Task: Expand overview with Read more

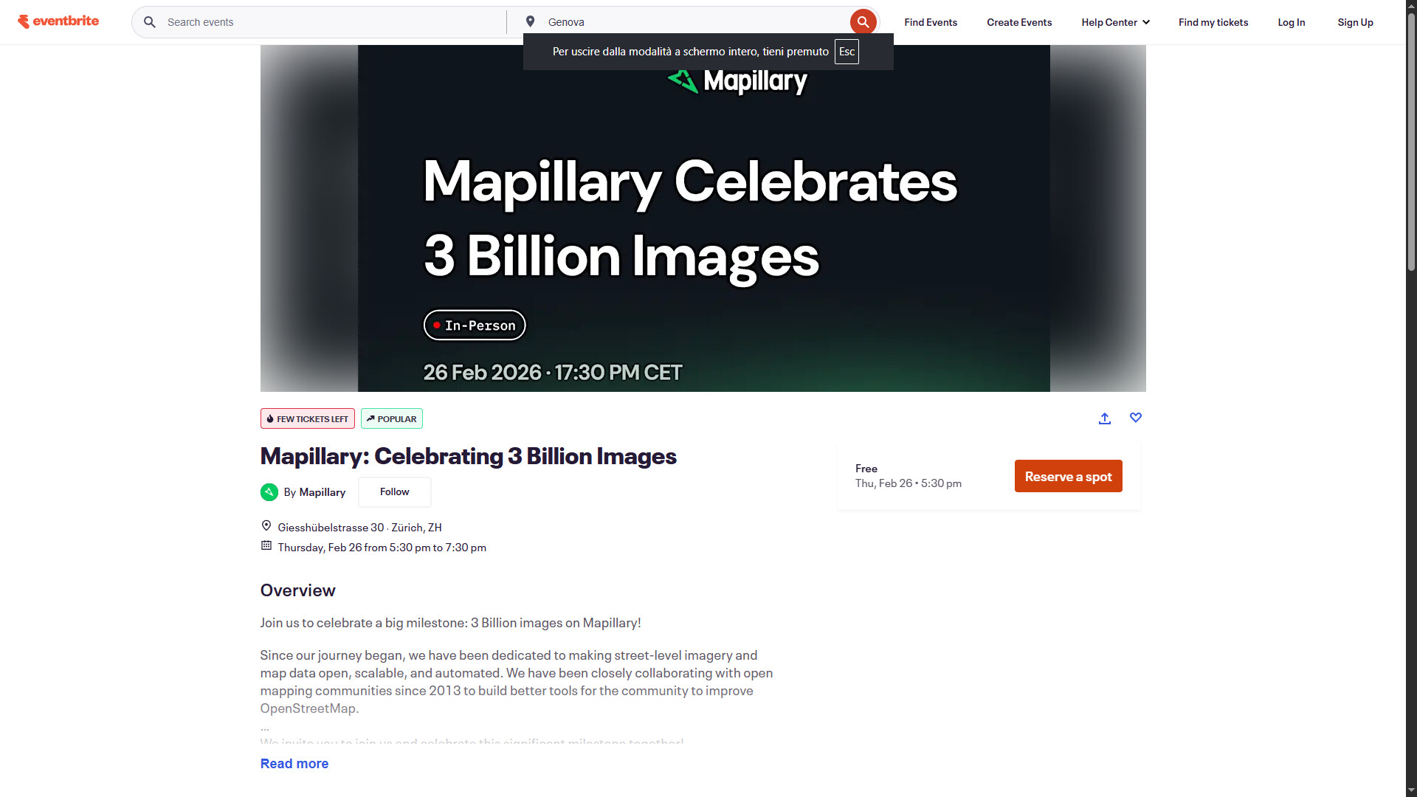Action: coord(294,764)
